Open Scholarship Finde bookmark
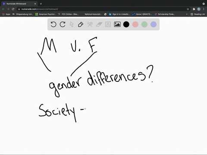 tap(165, 14)
